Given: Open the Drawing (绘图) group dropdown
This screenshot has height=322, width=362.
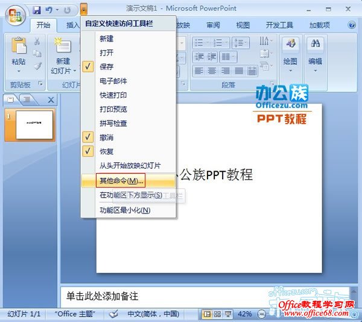Looking at the screenshot, I should (290, 55).
